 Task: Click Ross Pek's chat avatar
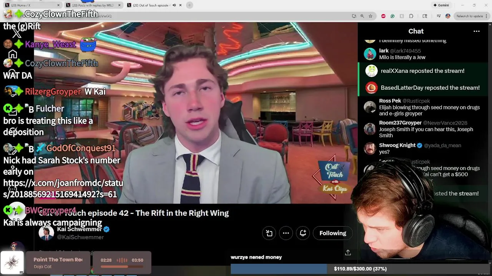tap(370, 107)
